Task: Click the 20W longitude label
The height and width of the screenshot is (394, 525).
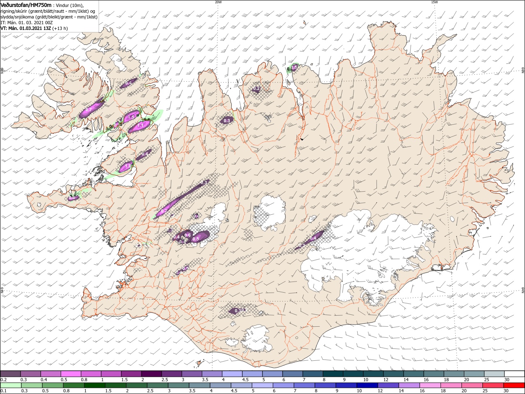Action: pyautogui.click(x=218, y=2)
